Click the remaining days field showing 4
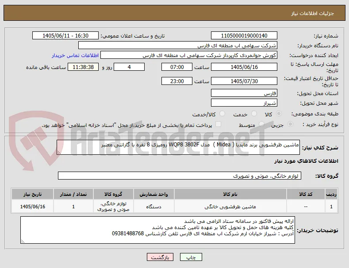Viewport: 349px width, 268px height. click(x=129, y=67)
